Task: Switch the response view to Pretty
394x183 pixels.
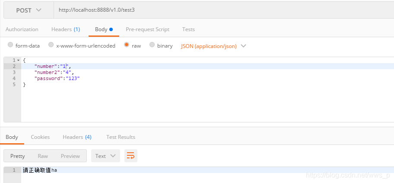Action: coord(18,156)
